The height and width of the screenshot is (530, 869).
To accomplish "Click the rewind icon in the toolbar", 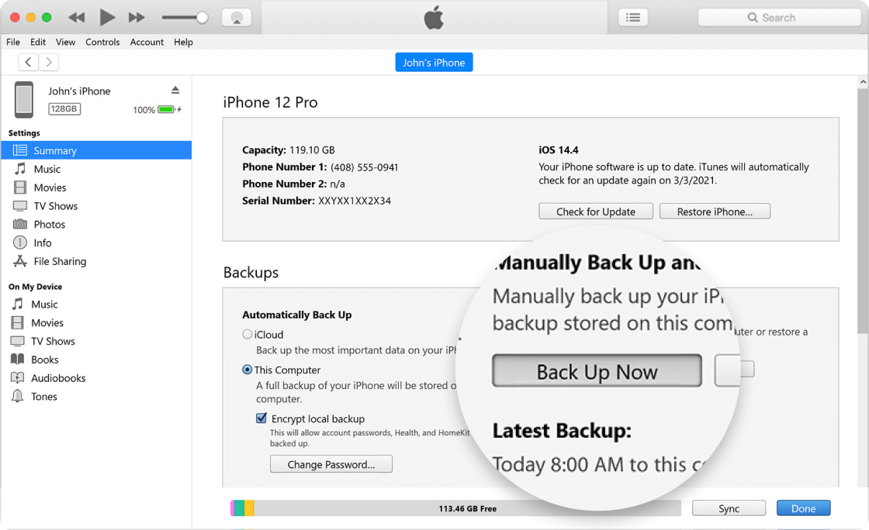I will [76, 17].
